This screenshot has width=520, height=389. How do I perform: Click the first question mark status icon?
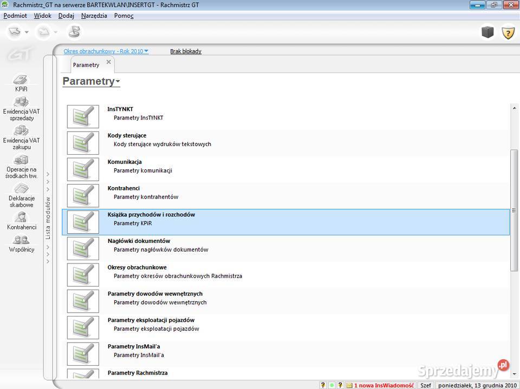(x=323, y=385)
